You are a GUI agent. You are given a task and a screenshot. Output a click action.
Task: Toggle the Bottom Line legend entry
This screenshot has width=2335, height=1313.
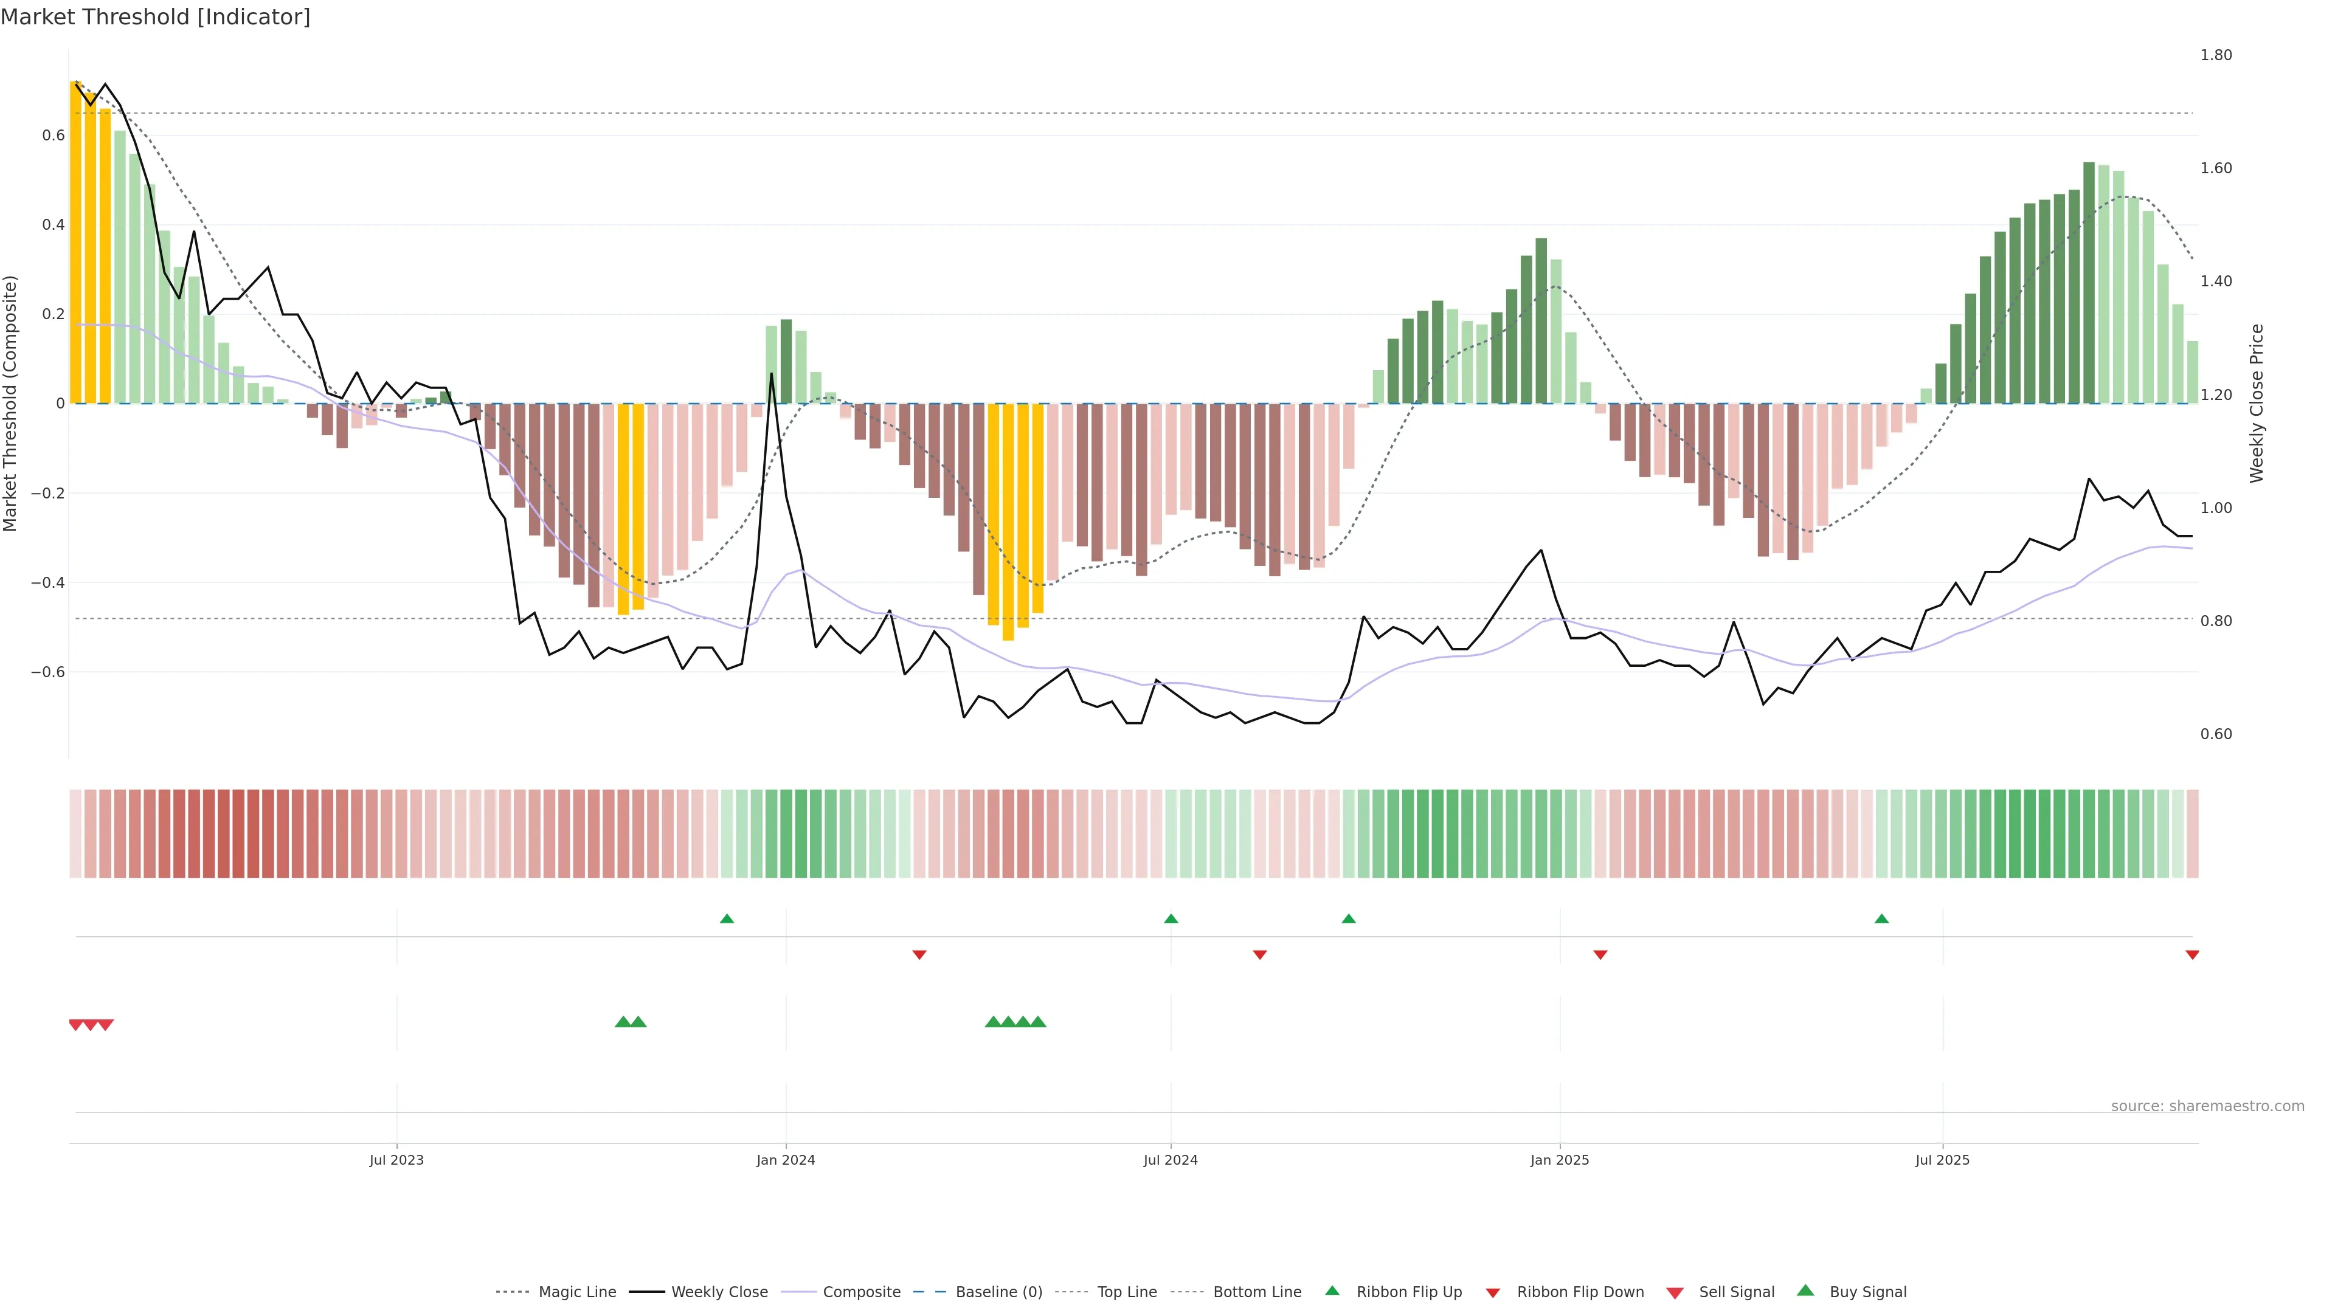pos(1256,1292)
